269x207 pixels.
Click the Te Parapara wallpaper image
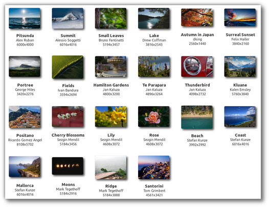tap(154, 67)
